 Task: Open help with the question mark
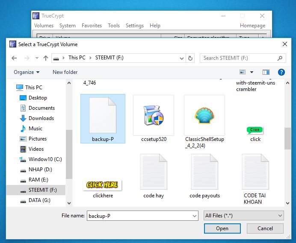[281, 72]
